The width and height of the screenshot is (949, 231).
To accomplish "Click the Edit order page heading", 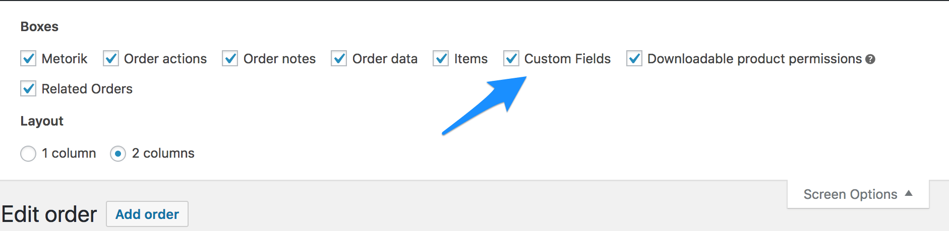I will point(49,214).
